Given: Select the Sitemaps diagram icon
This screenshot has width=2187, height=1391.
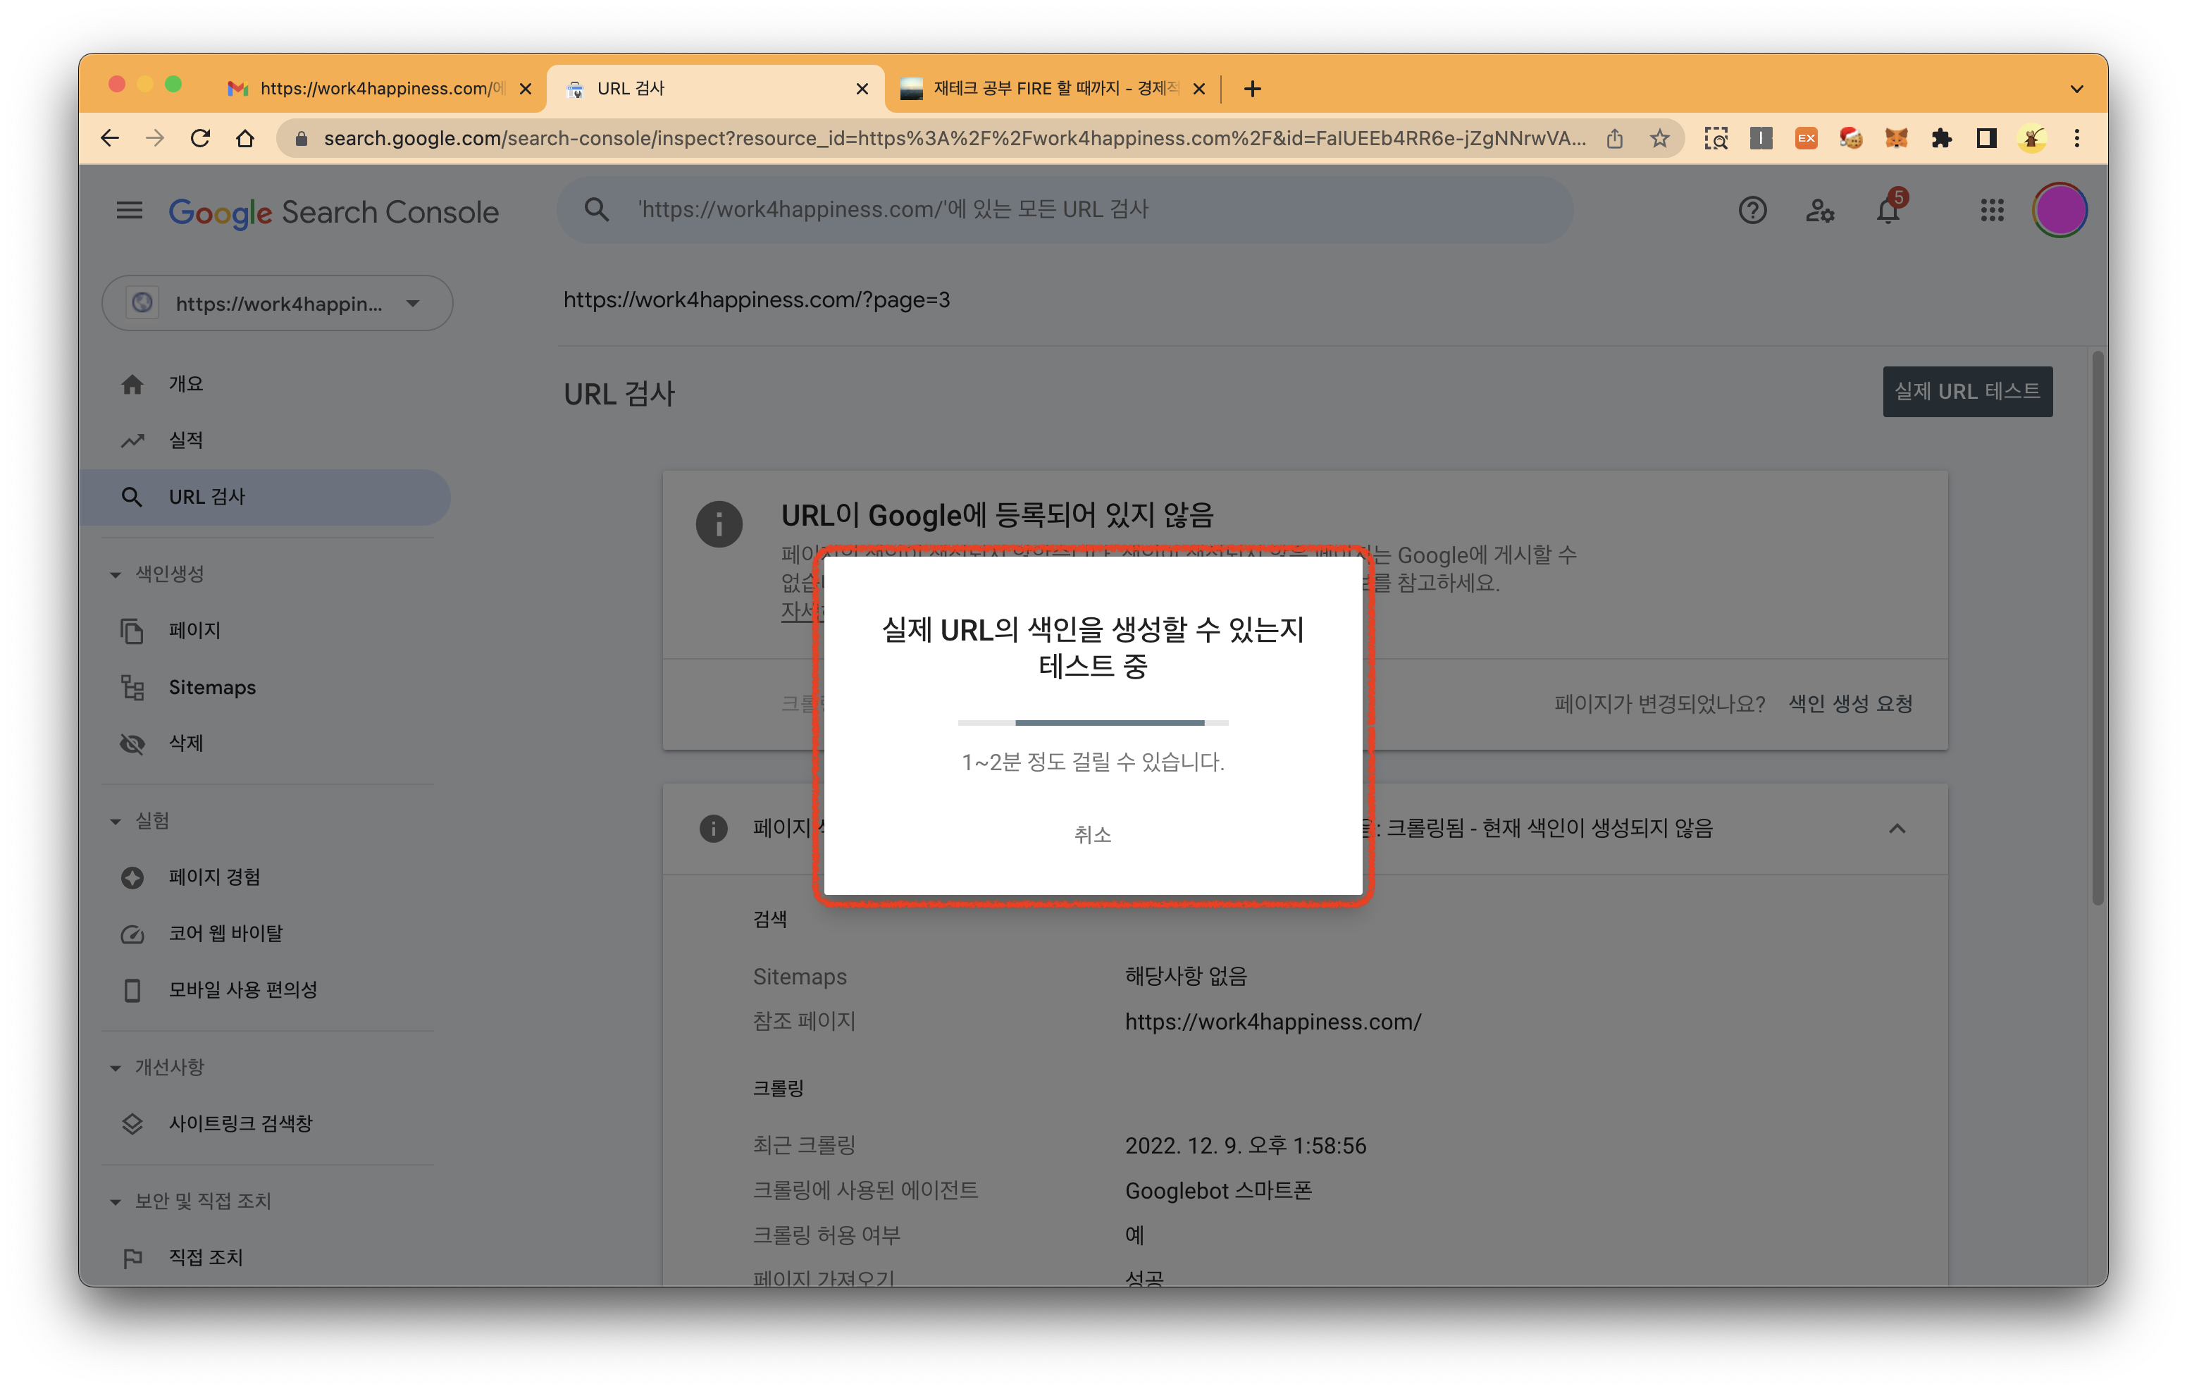Looking at the screenshot, I should [x=132, y=688].
